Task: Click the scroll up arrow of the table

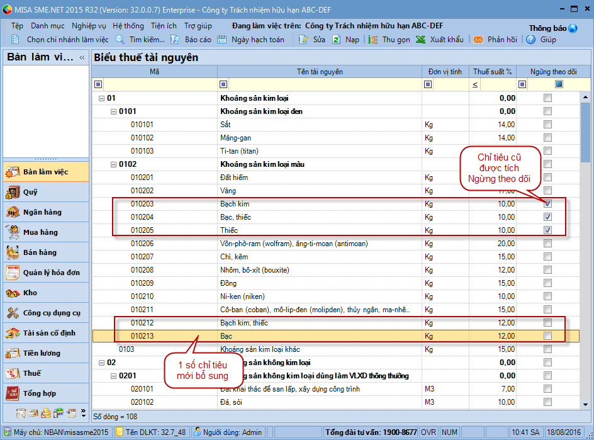Action: pos(585,98)
